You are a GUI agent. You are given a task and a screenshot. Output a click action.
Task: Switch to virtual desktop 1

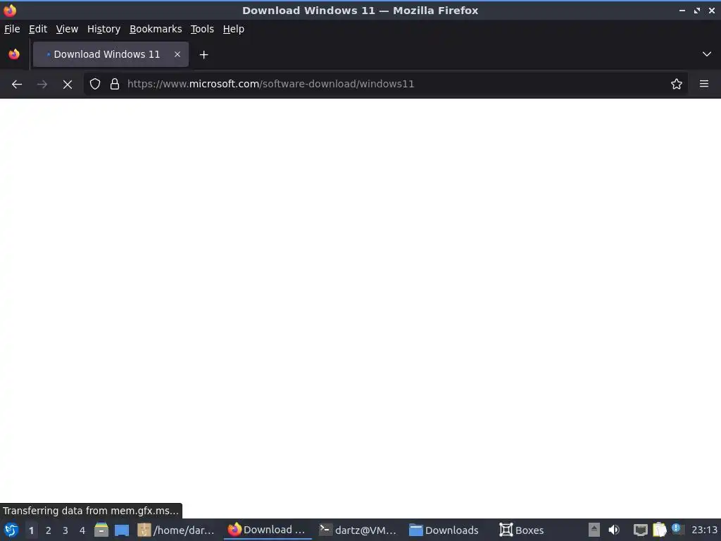coord(31,530)
